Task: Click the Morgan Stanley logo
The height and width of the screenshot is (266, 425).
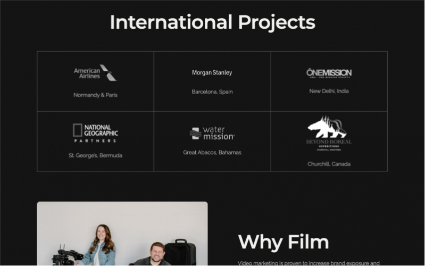Action: coord(212,73)
